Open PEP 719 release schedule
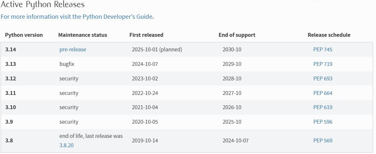376x154 pixels. pyautogui.click(x=323, y=64)
